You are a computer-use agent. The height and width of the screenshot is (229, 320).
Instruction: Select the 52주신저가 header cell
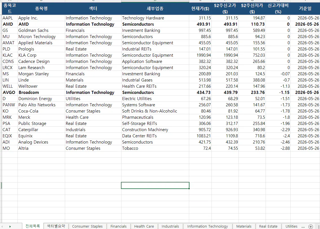tap(252, 8)
